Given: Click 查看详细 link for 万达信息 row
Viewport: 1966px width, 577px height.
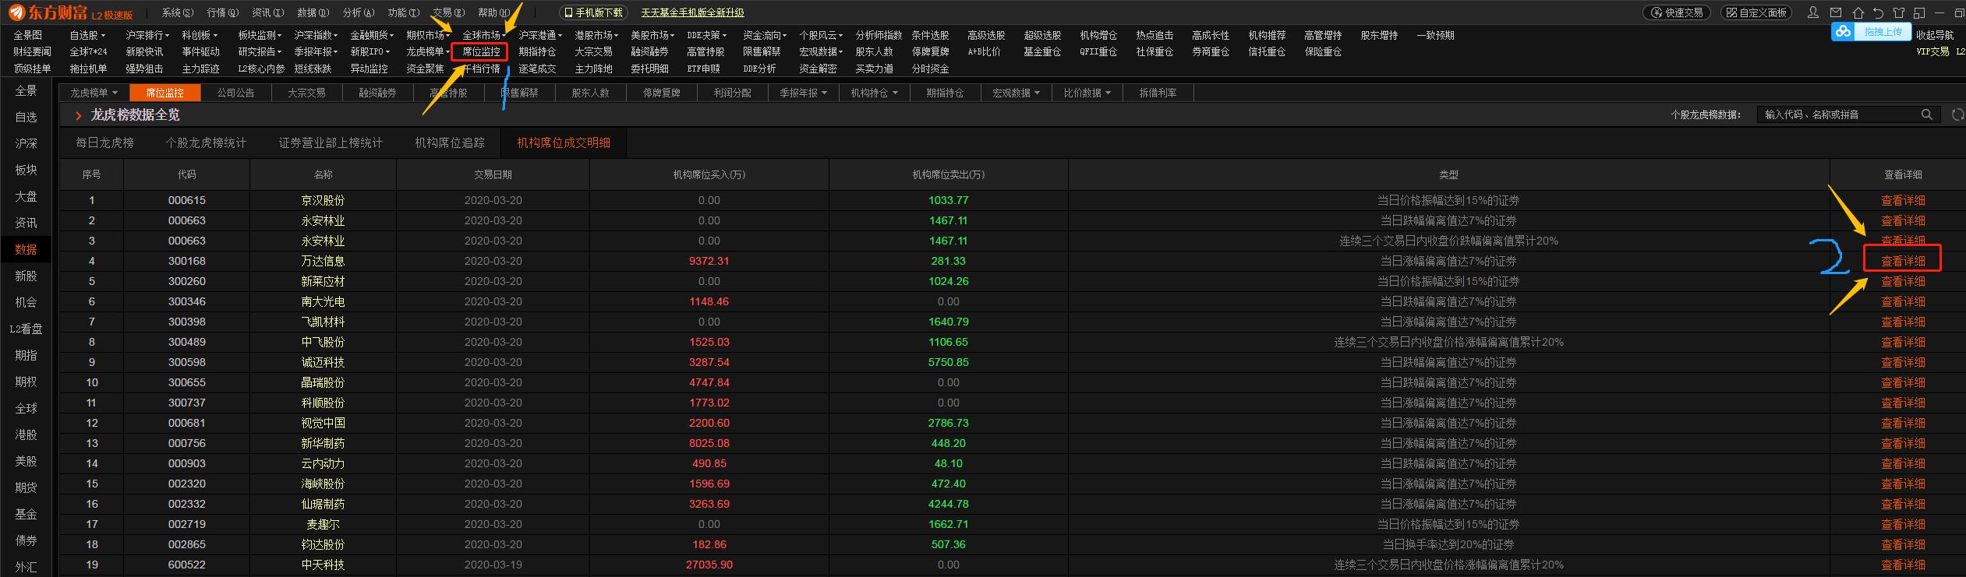Looking at the screenshot, I should 1902,261.
